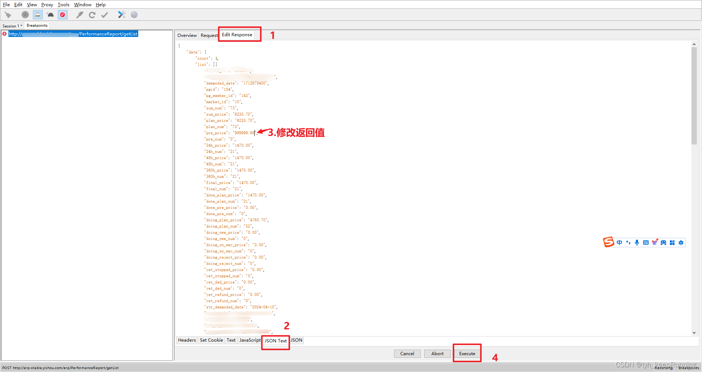
Task: Open the View menu
Action: 32,4
